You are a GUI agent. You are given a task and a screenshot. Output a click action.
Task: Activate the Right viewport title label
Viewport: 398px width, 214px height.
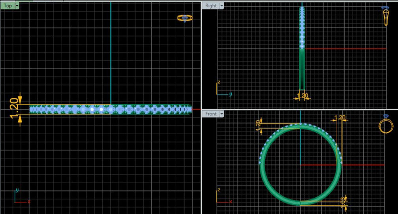tap(211, 6)
